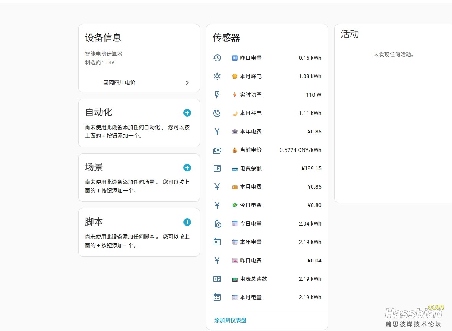The width and height of the screenshot is (452, 331).
Task: Click the 本年电费 currency symbol icon
Action: [217, 132]
